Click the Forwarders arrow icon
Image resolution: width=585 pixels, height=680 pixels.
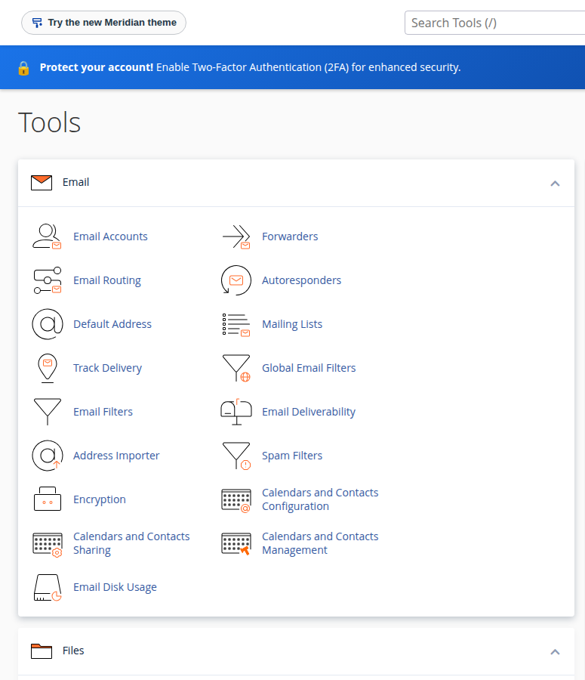point(236,236)
